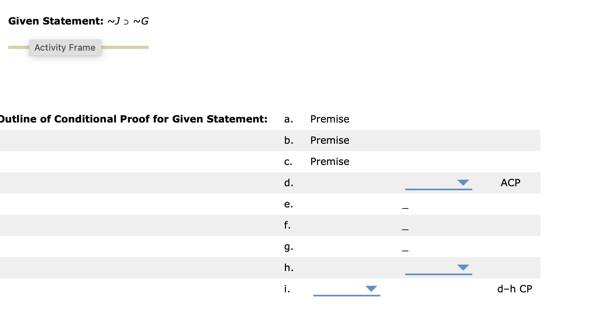Click the blue triangle icon on row h
This screenshot has height=325, width=607.
click(x=463, y=268)
